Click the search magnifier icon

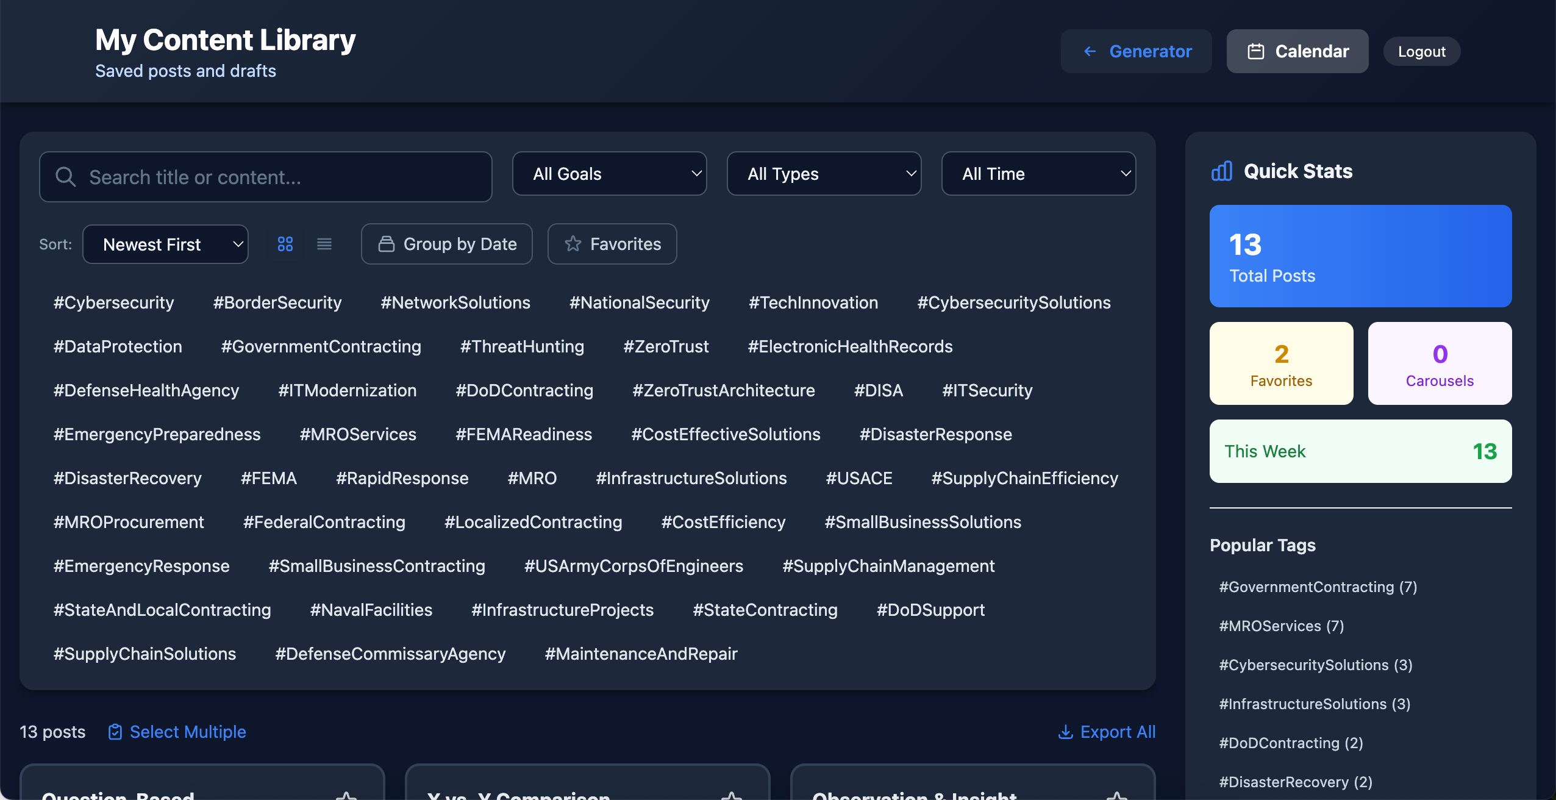pos(66,177)
